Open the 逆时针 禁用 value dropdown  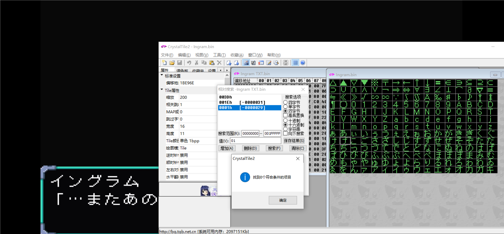click(x=198, y=155)
